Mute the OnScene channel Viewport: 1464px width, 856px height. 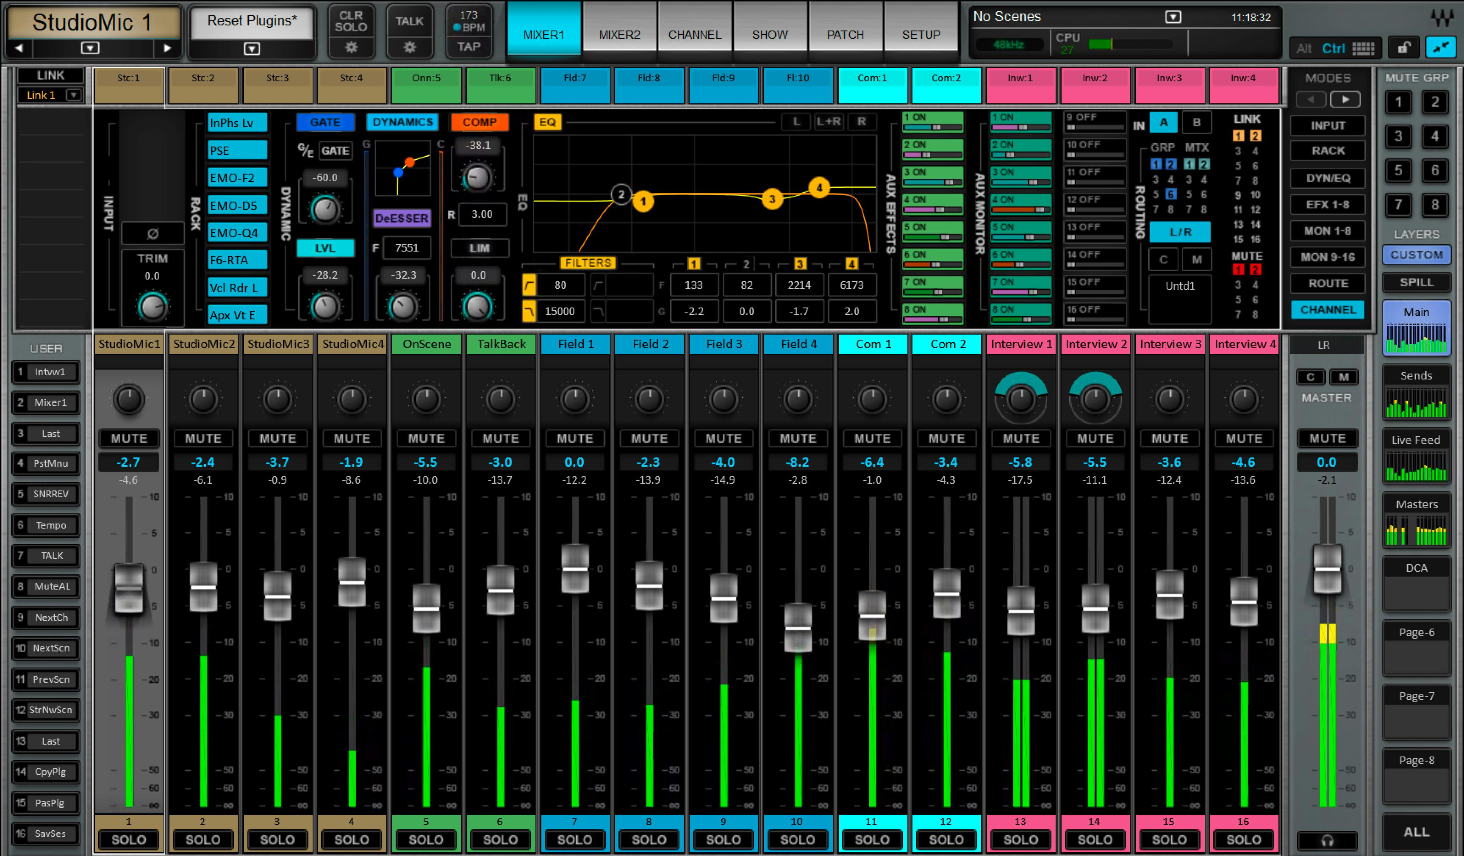pos(426,438)
